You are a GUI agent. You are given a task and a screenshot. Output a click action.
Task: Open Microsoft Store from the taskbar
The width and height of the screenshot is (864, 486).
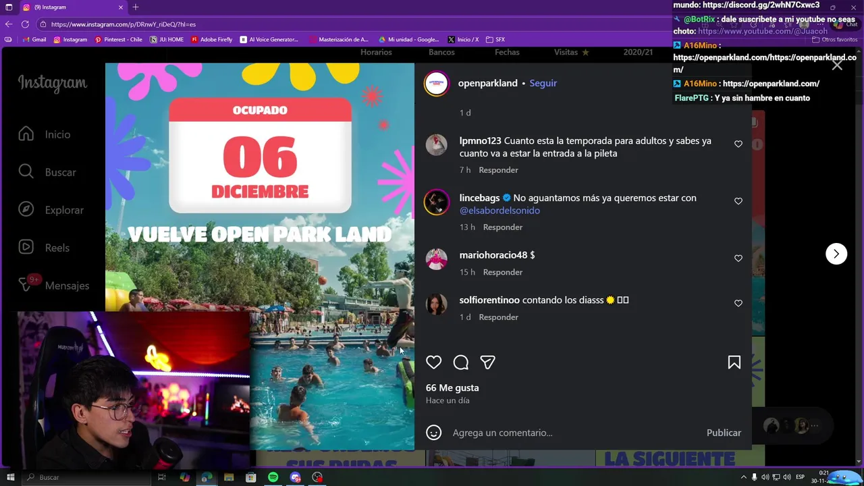pos(250,477)
